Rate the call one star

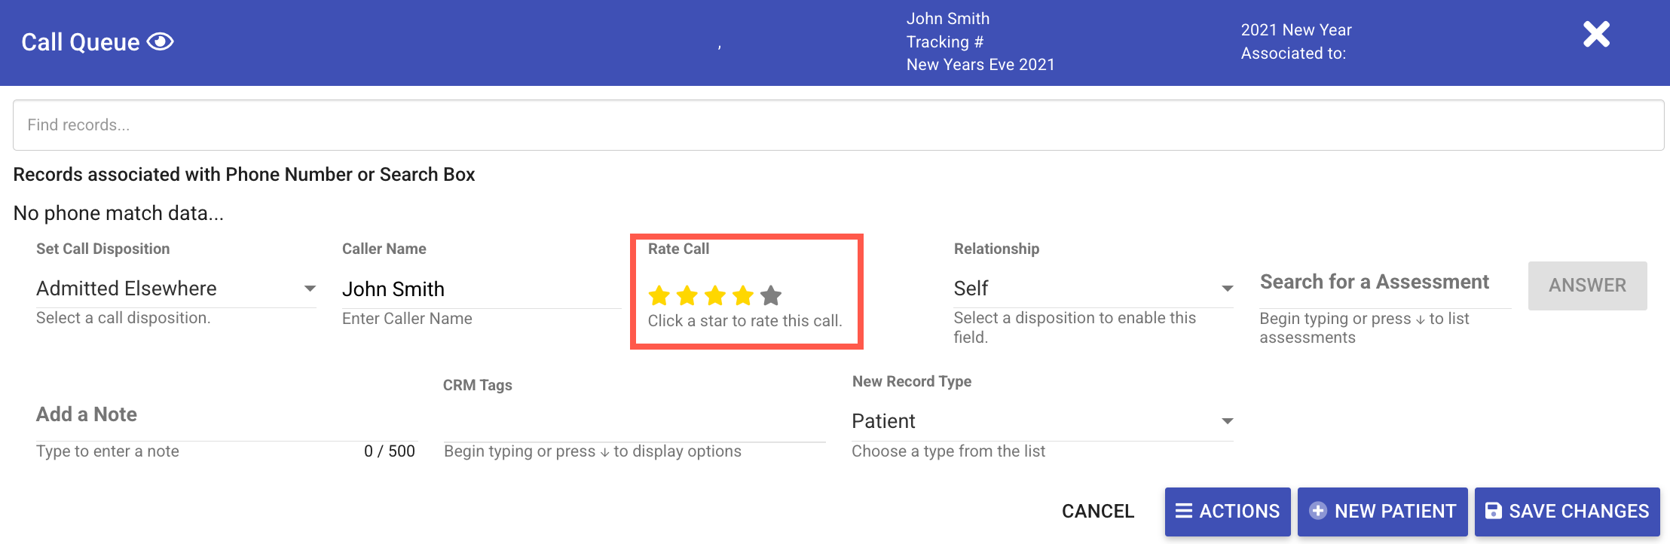pos(659,295)
